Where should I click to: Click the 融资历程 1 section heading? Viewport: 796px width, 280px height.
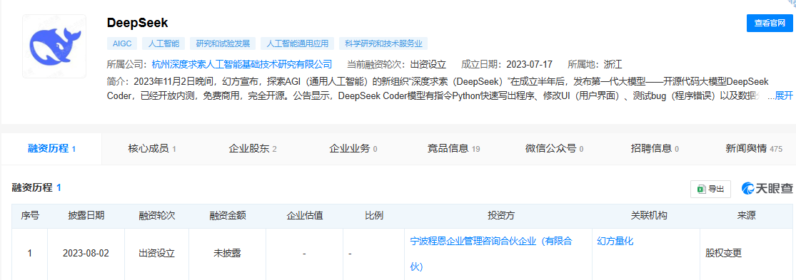[36, 187]
